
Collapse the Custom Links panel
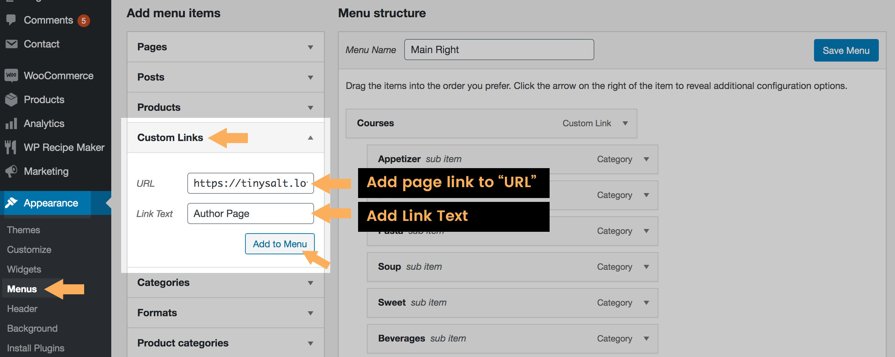click(x=310, y=138)
